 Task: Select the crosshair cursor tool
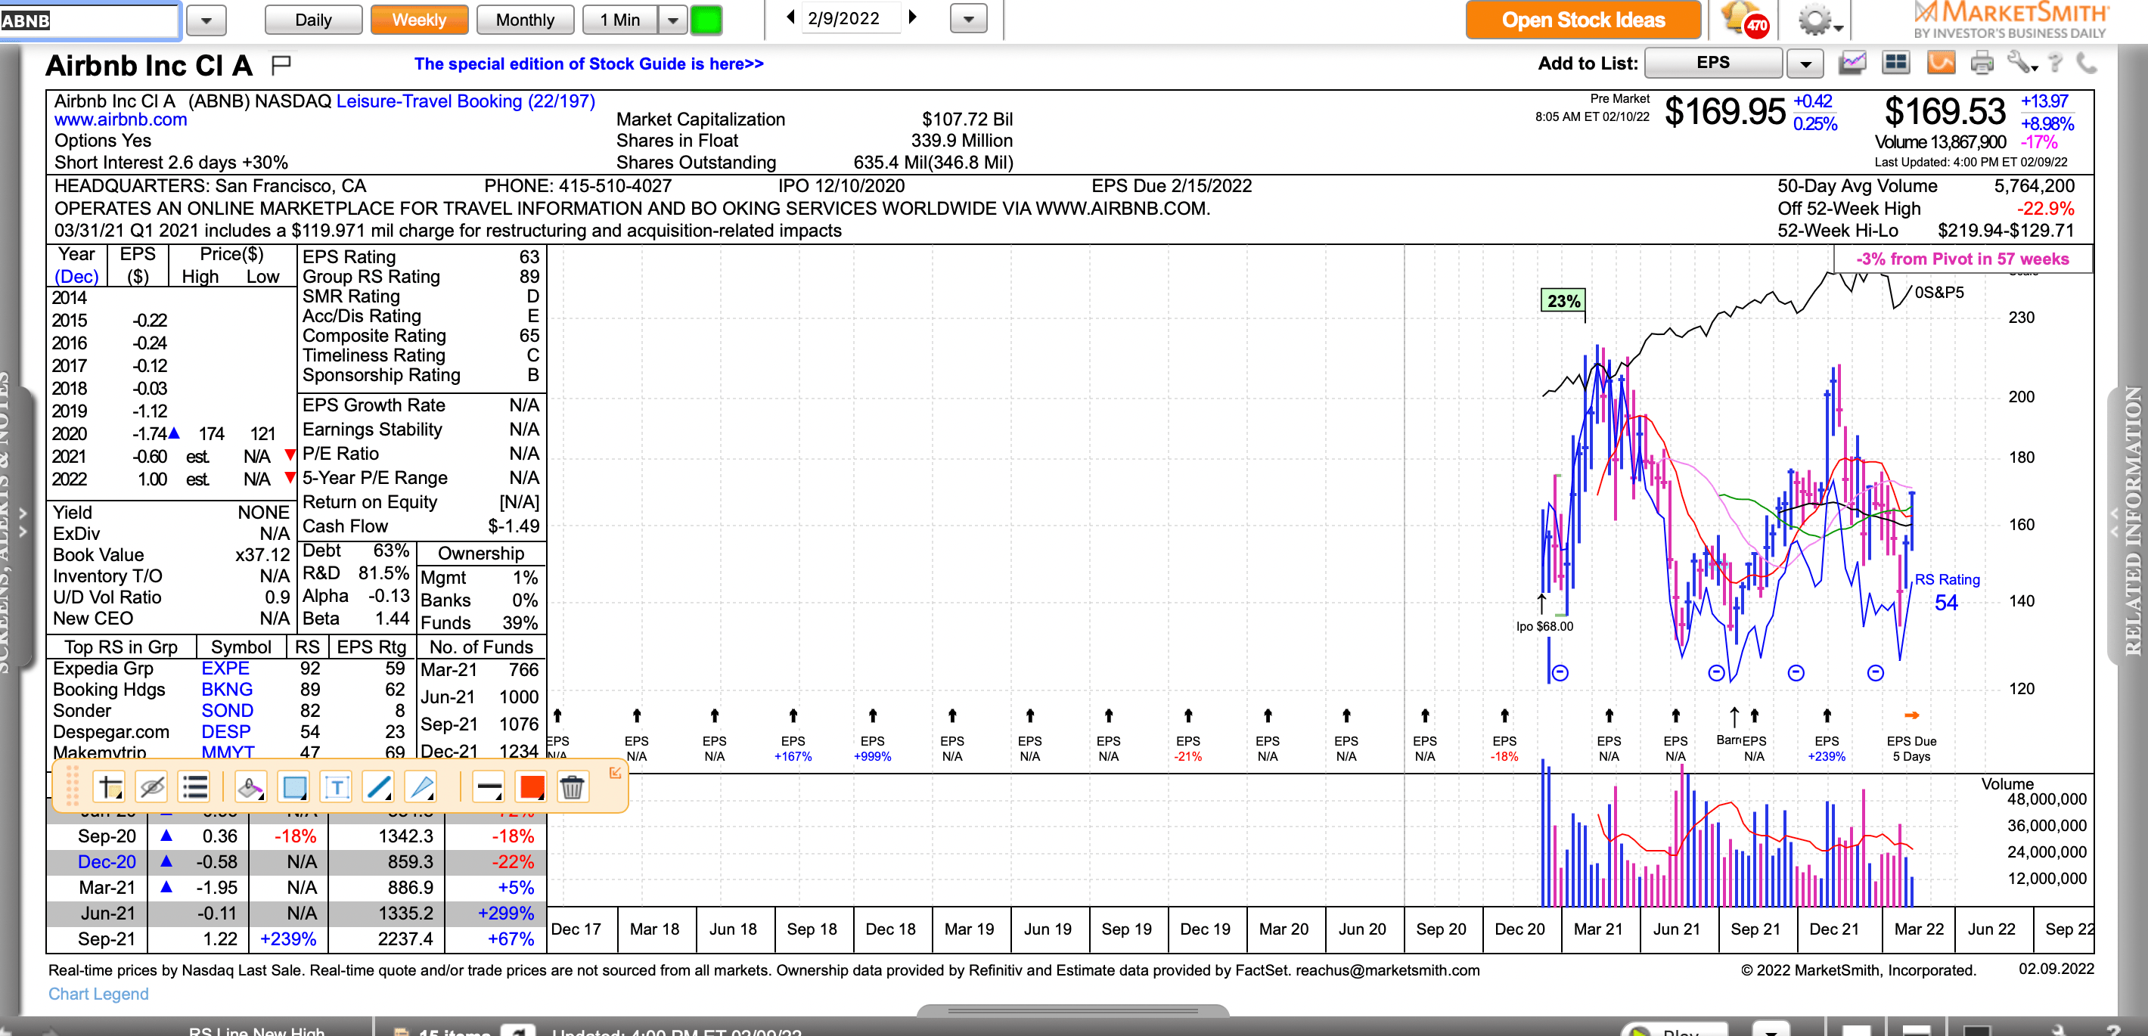110,786
